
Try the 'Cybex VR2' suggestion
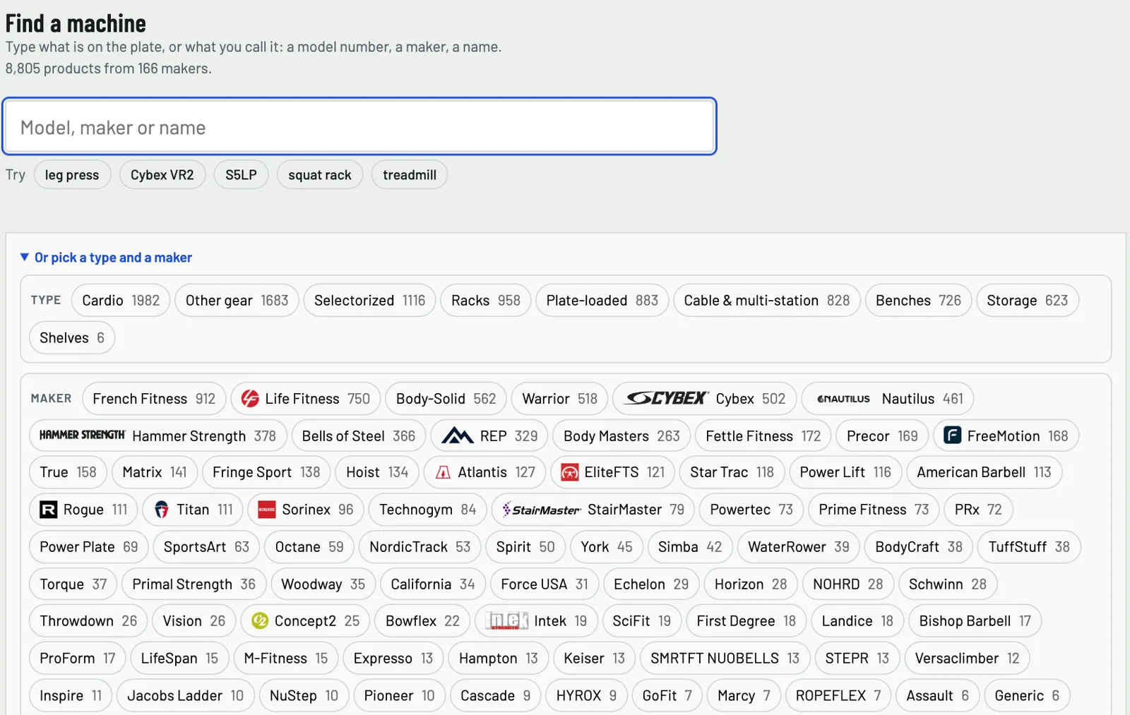(162, 175)
